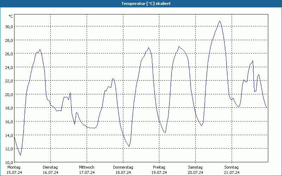Click the Thursday morning minimum near 12 degrees
This screenshot has height=176, width=282.
click(x=129, y=146)
